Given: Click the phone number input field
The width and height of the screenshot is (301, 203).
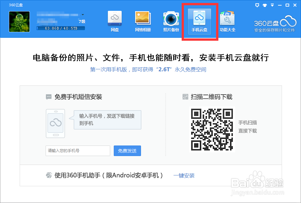Looking at the screenshot, I should (78, 151).
